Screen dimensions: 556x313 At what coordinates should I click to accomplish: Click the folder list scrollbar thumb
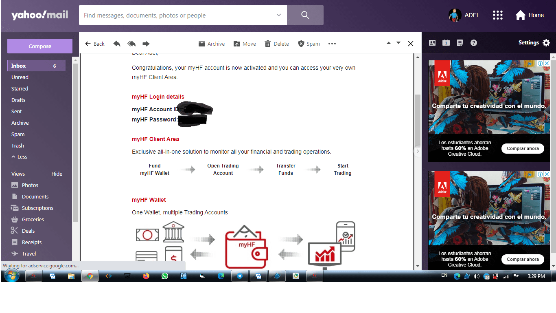75,143
